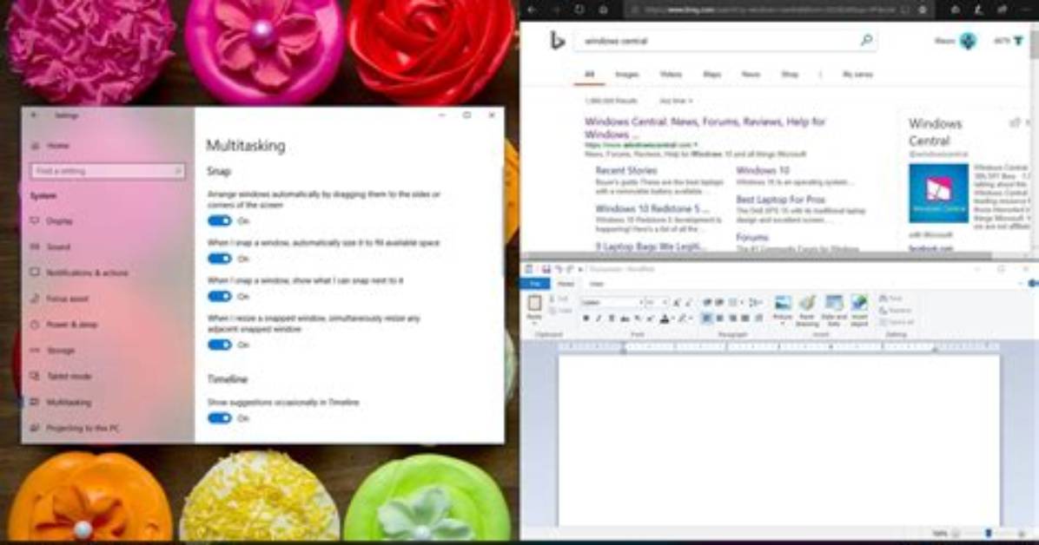Open the text color dropdown arrow in WordPad
The image size is (1039, 545).
click(x=672, y=318)
